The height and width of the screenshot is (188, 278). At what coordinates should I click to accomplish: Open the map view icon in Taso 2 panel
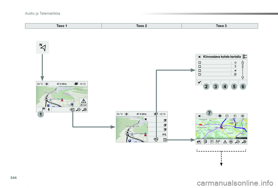pos(165,140)
